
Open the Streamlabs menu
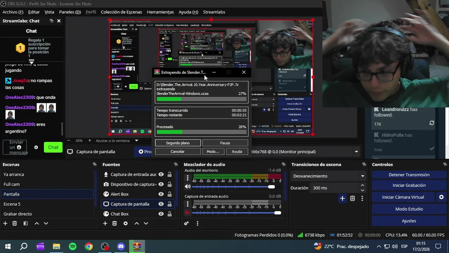tap(214, 12)
